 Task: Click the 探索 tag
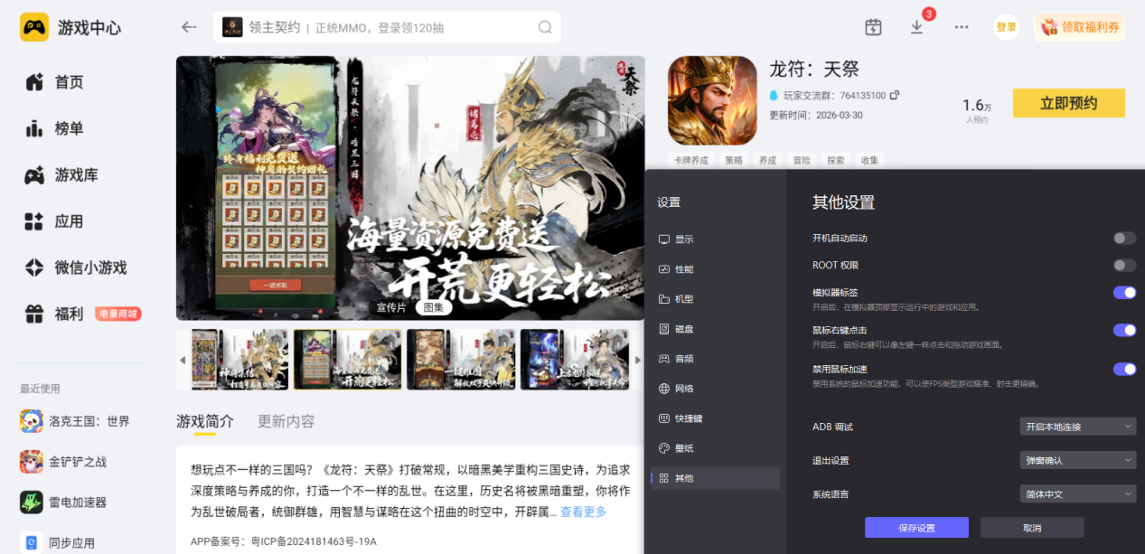click(x=836, y=160)
